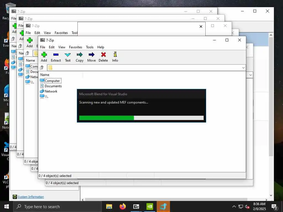Viewport: 283px width, 212px height.
Task: Select Network in the front 7-Zip file list
Action: (51, 91)
